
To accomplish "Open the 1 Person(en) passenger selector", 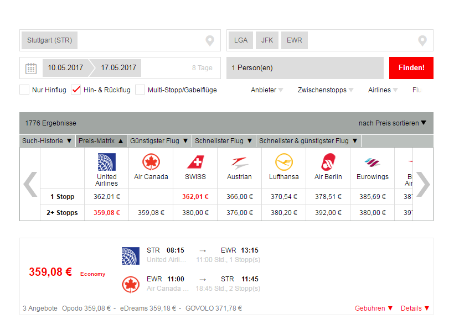I will coord(305,68).
